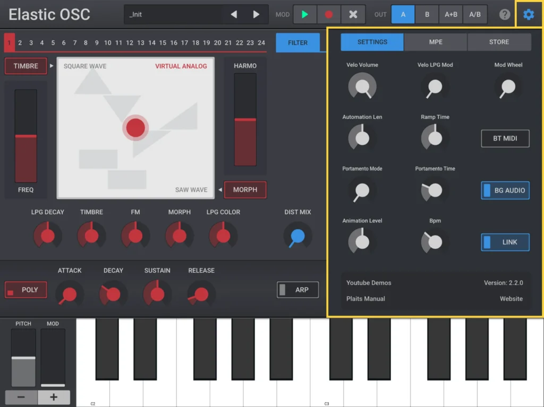Toggle the LINK switch
Viewport: 544px width, 407px height.
pyautogui.click(x=505, y=242)
